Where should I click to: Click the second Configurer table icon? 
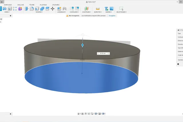77,9
